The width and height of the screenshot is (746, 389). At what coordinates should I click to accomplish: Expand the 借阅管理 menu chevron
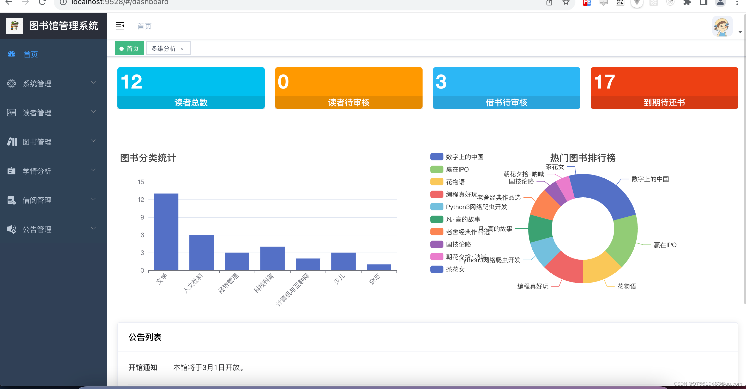93,199
